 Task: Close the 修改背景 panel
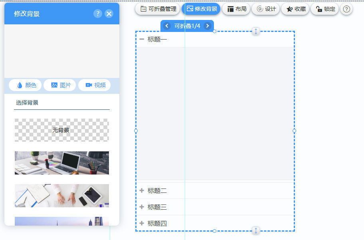coord(109,14)
